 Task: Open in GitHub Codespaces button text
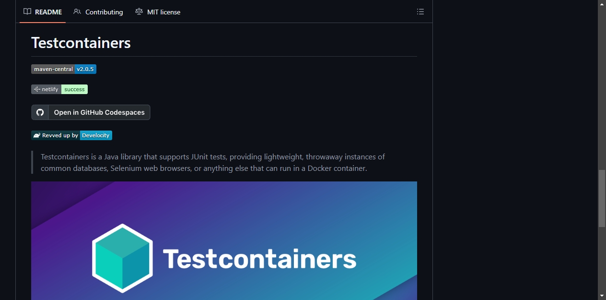pos(99,112)
